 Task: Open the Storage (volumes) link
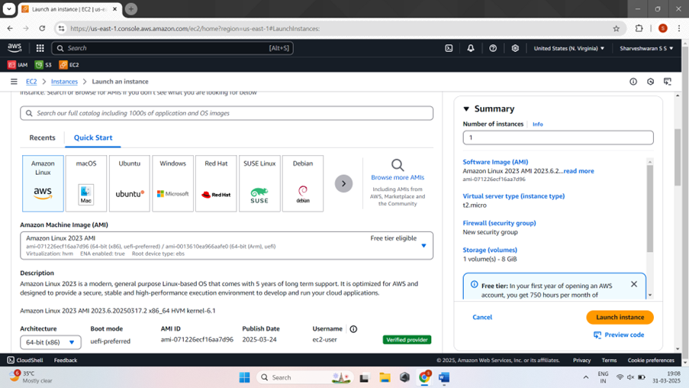[490, 250]
